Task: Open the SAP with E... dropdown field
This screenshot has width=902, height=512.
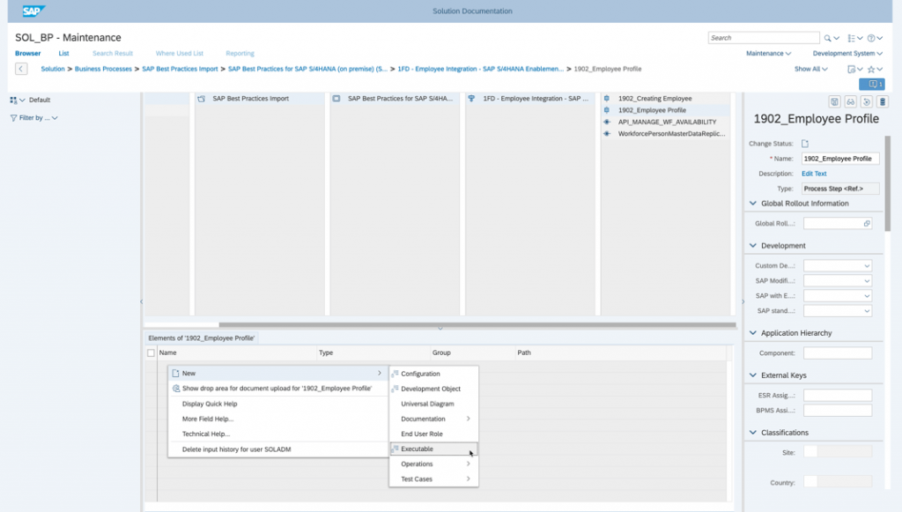Action: [x=838, y=296]
